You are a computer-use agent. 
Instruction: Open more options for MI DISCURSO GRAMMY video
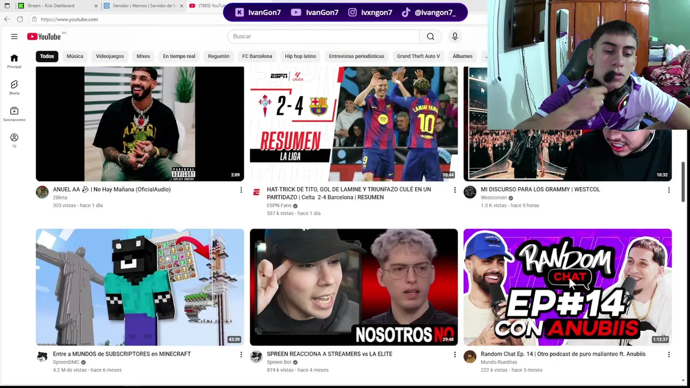668,190
